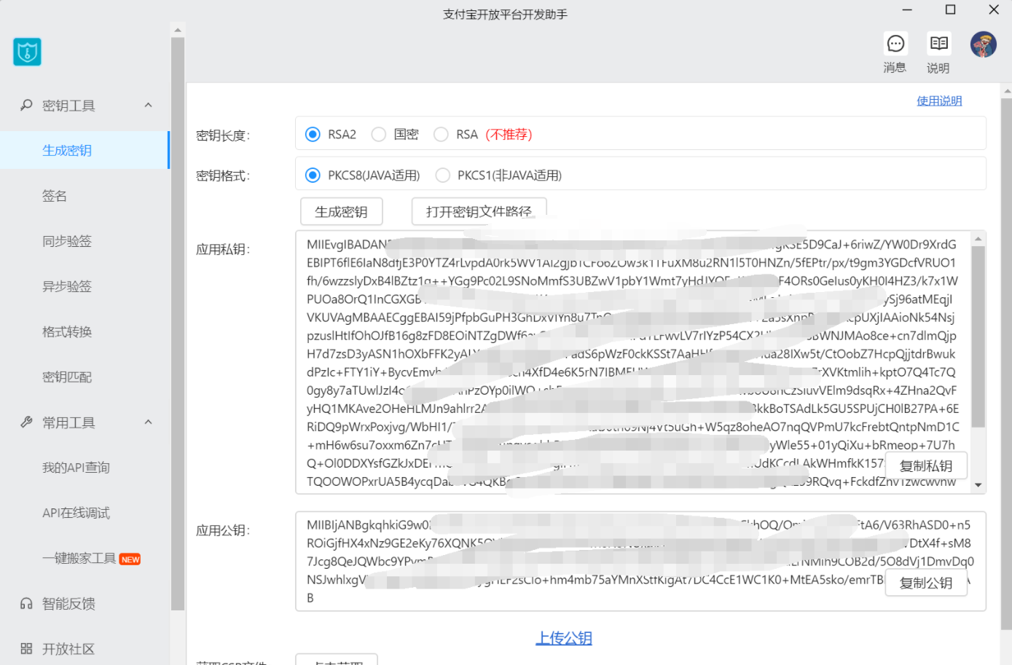The height and width of the screenshot is (665, 1012).
Task: Click the headset icon beside 智能反馈
Action: pos(26,603)
